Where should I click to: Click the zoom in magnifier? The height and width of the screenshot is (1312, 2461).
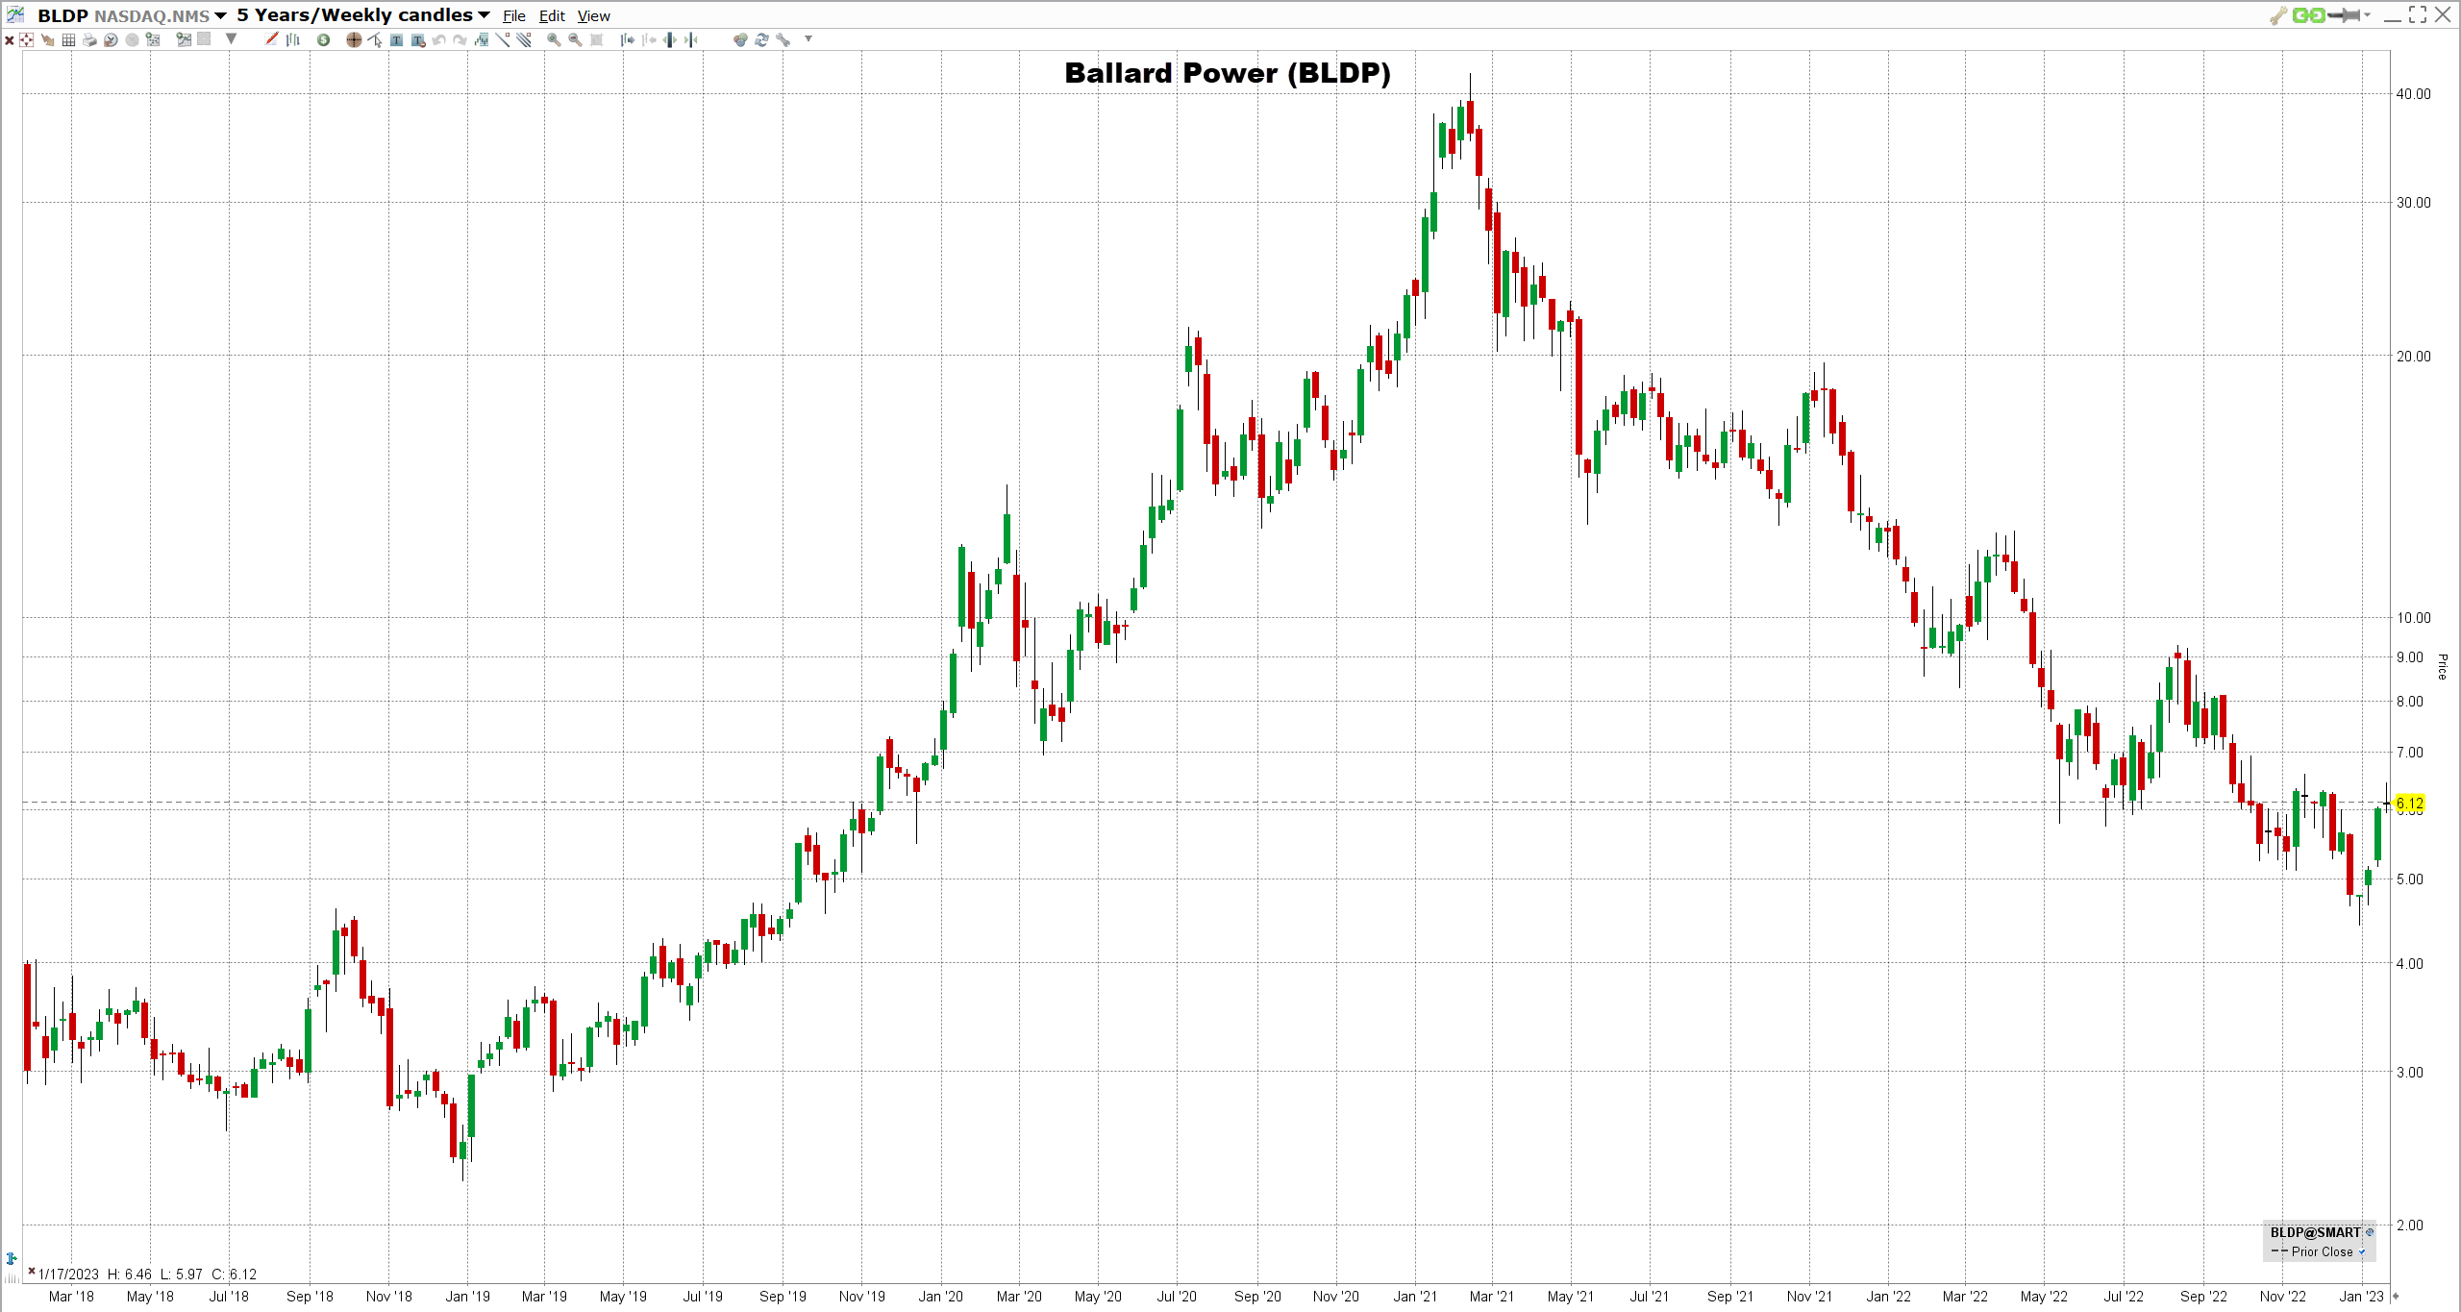tap(554, 40)
